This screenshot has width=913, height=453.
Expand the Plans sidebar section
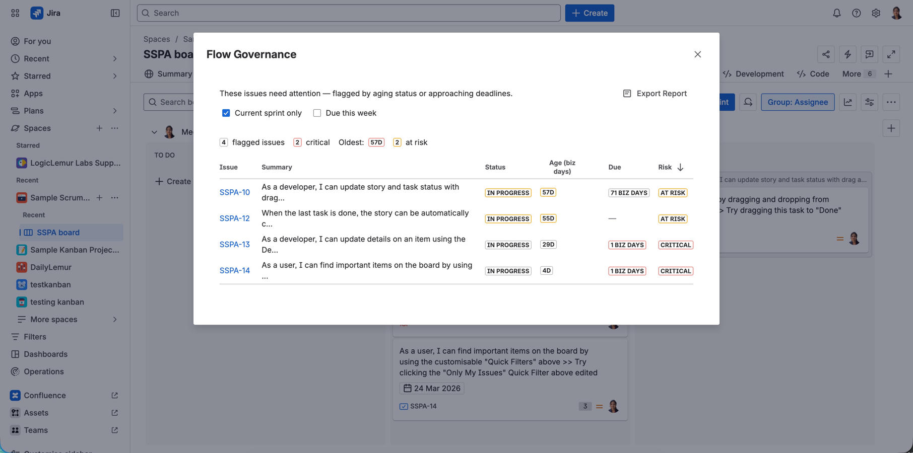[114, 111]
